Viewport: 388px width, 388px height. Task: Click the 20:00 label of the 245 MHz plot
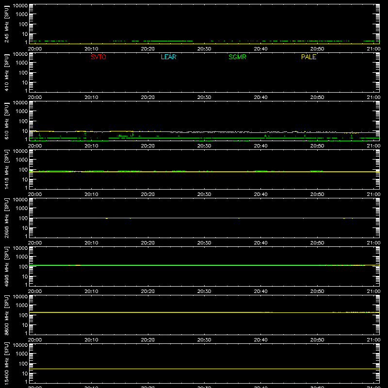click(x=35, y=49)
